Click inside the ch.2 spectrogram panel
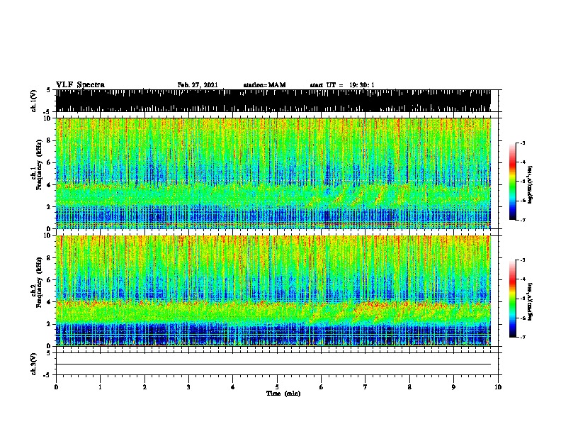The width and height of the screenshot is (561, 434). 273,291
